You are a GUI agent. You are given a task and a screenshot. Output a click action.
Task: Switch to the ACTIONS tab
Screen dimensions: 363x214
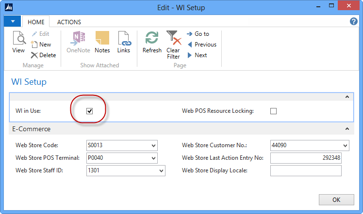tap(69, 22)
